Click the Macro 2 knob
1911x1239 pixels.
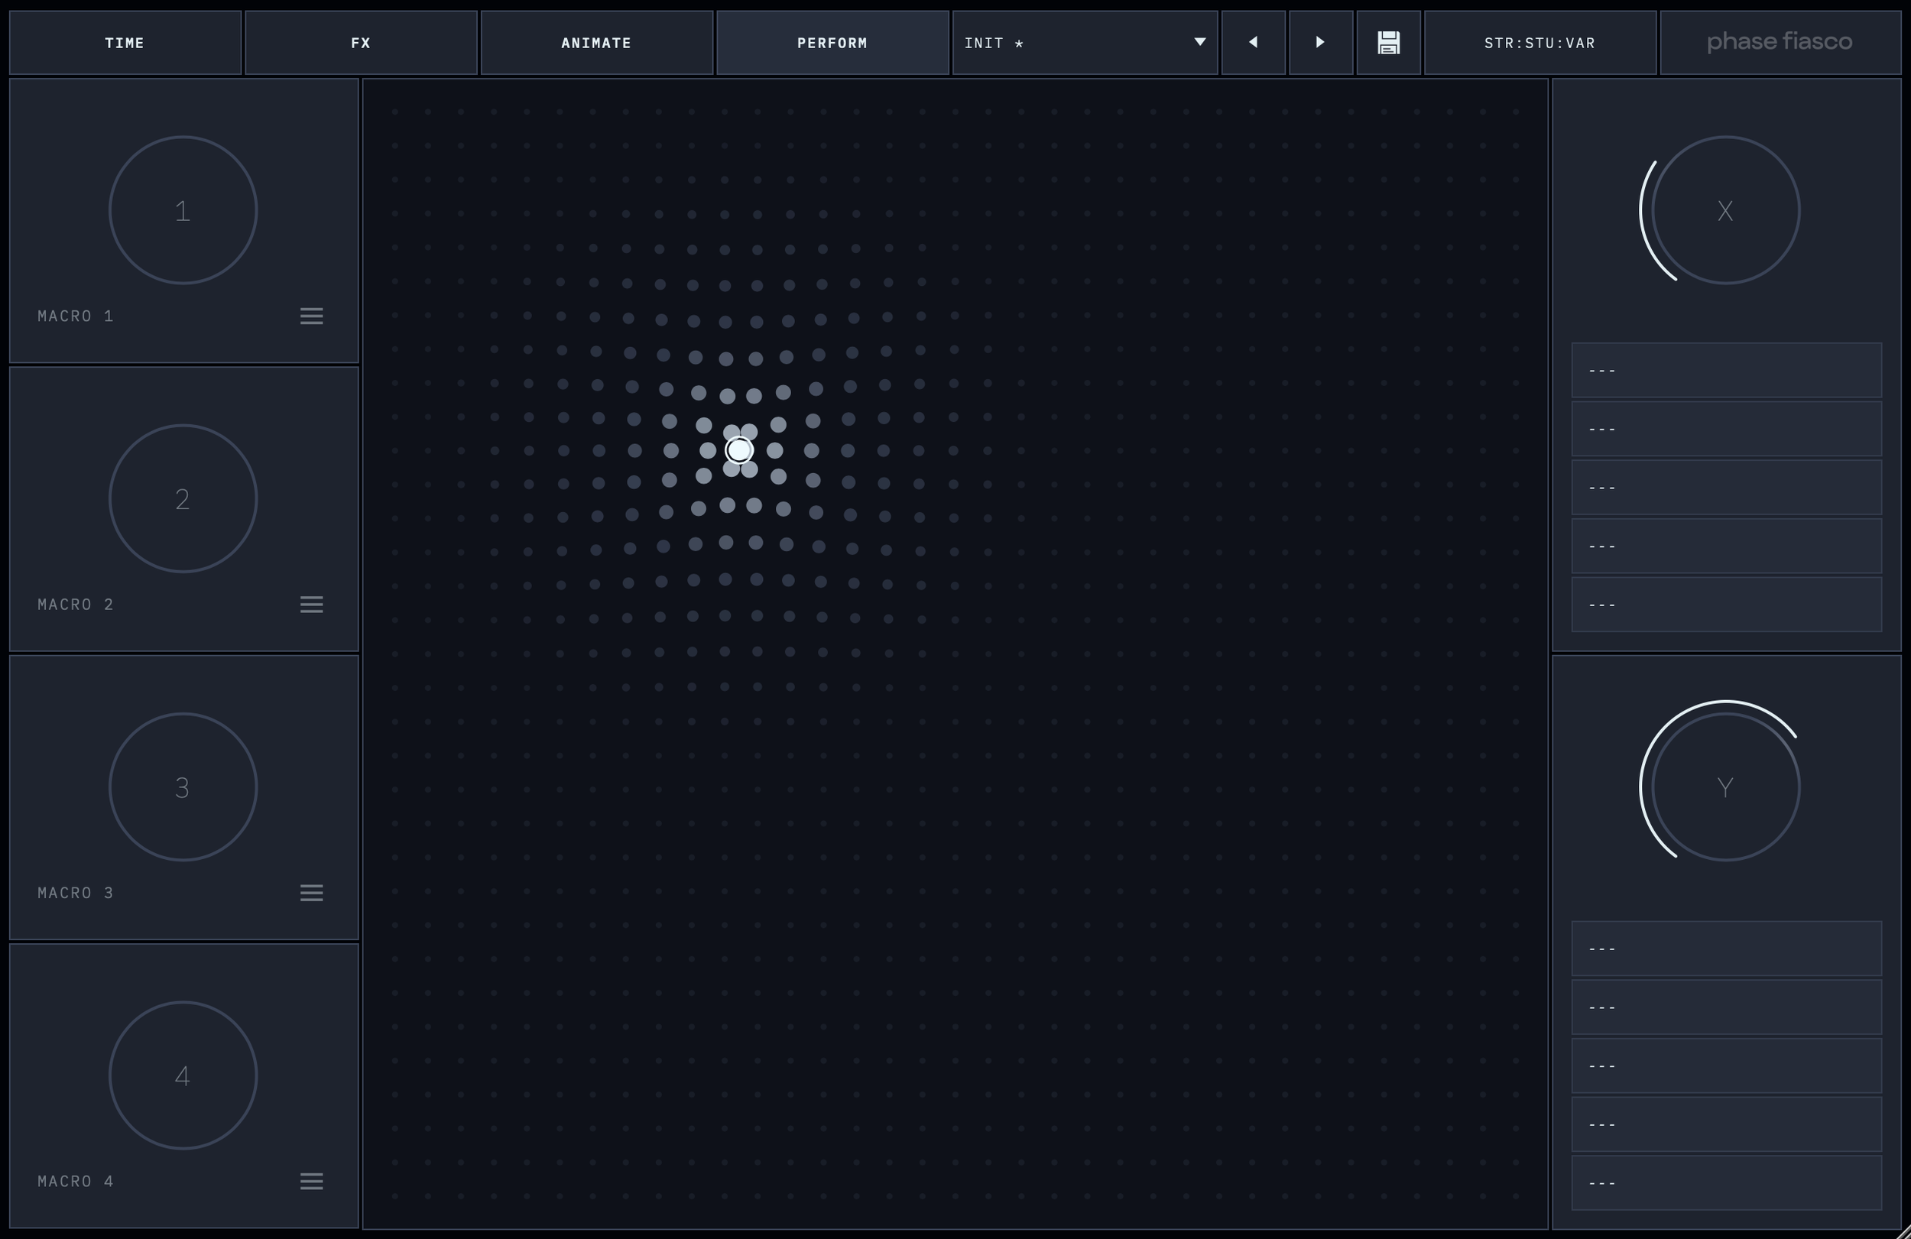pyautogui.click(x=183, y=498)
